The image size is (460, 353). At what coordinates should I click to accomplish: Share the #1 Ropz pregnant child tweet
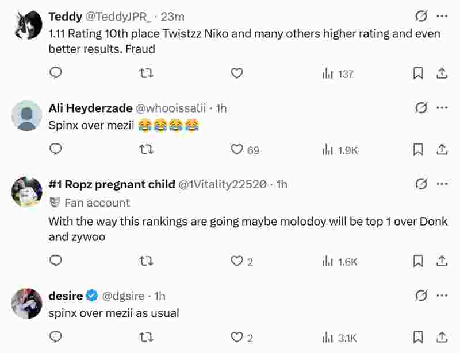tap(442, 261)
